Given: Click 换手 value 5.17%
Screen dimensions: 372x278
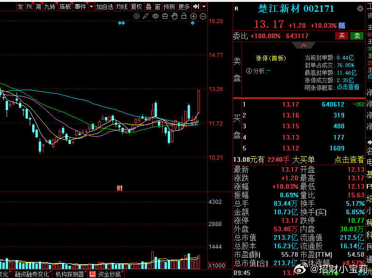Looking at the screenshot, I should tap(355, 203).
